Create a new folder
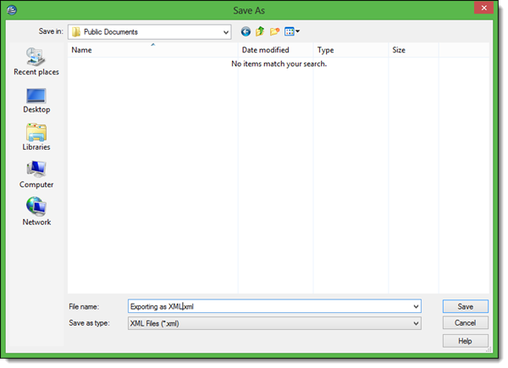Viewport: 508px width, 368px height. pyautogui.click(x=274, y=32)
